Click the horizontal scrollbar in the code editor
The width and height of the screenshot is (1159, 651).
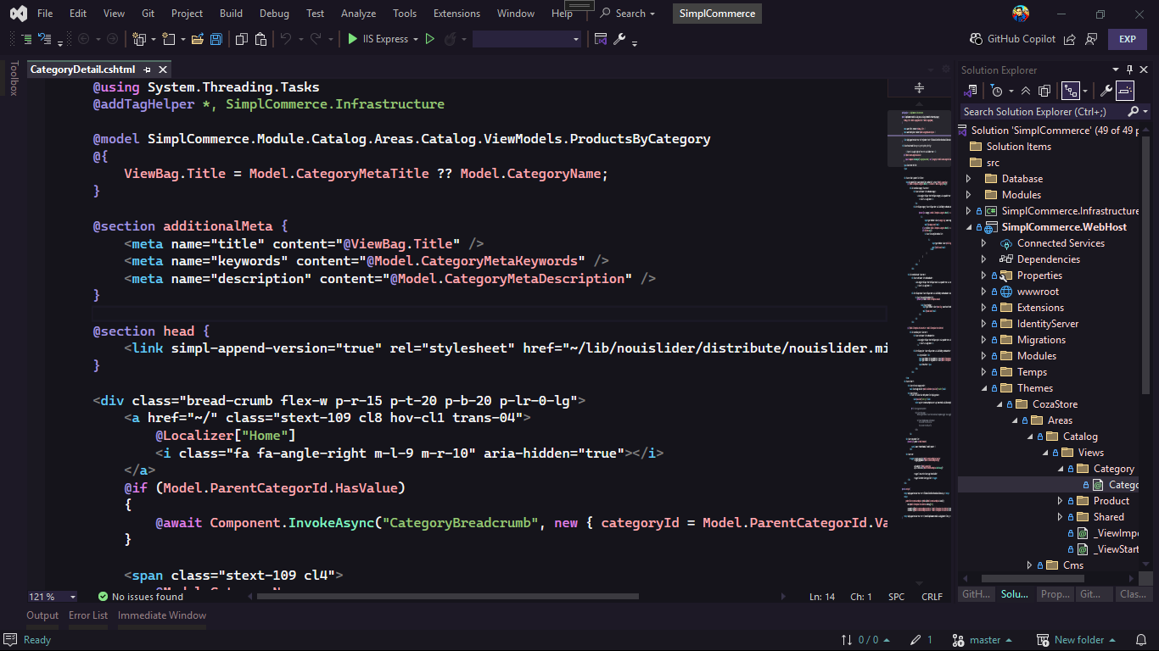pyautogui.click(x=447, y=597)
